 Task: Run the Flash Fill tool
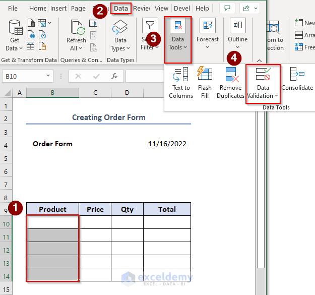(x=205, y=83)
